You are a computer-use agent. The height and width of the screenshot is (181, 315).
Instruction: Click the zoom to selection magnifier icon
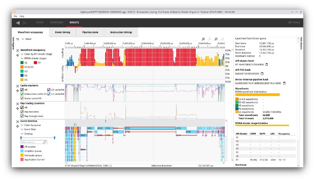(x=203, y=39)
